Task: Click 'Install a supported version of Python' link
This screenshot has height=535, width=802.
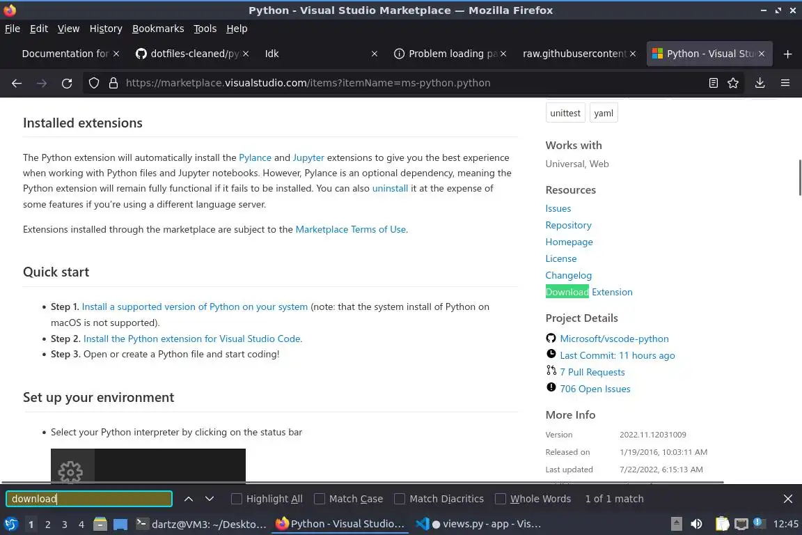Action: pyautogui.click(x=195, y=307)
